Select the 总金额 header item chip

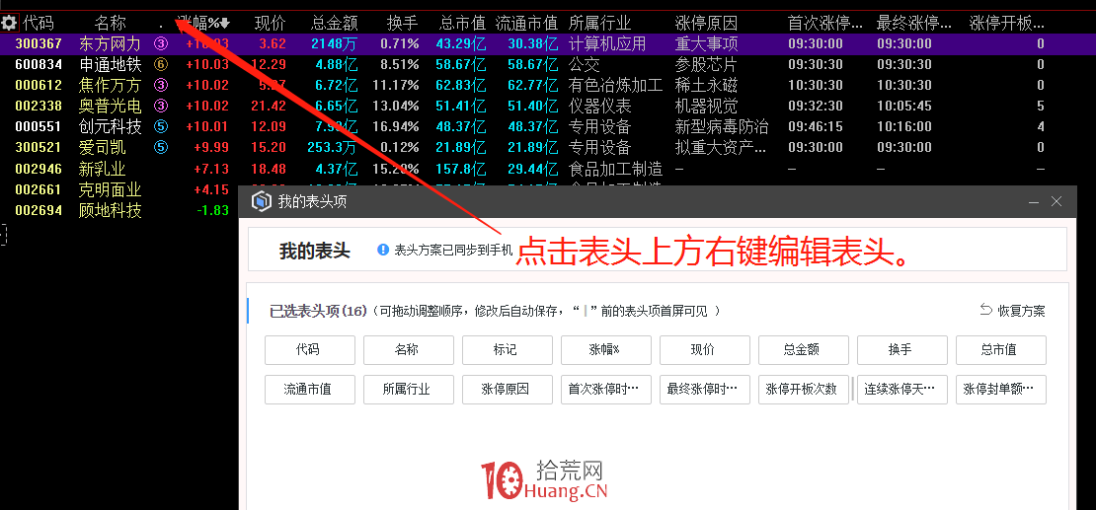[804, 350]
